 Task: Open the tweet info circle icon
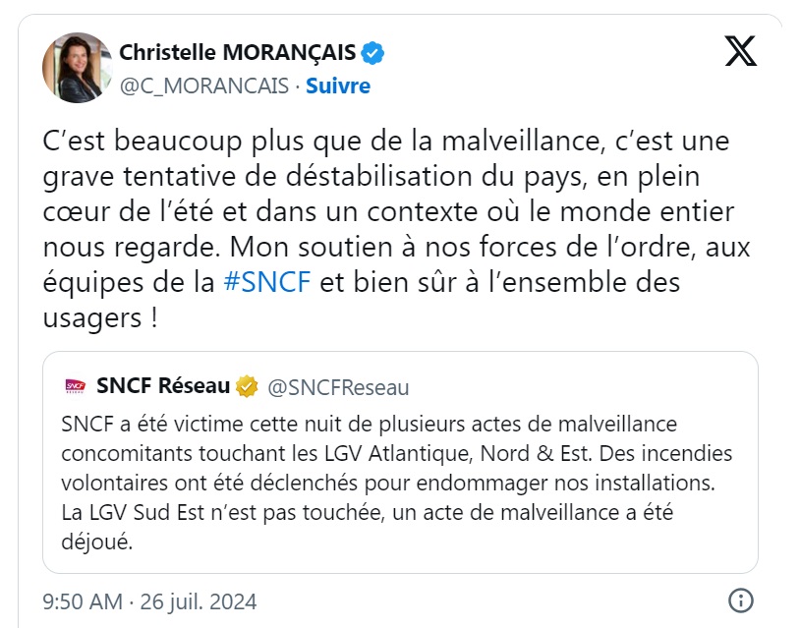coord(740,599)
